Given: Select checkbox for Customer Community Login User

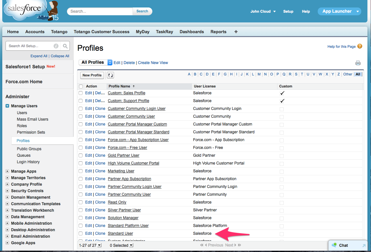Looking at the screenshot, I should [x=81, y=109].
